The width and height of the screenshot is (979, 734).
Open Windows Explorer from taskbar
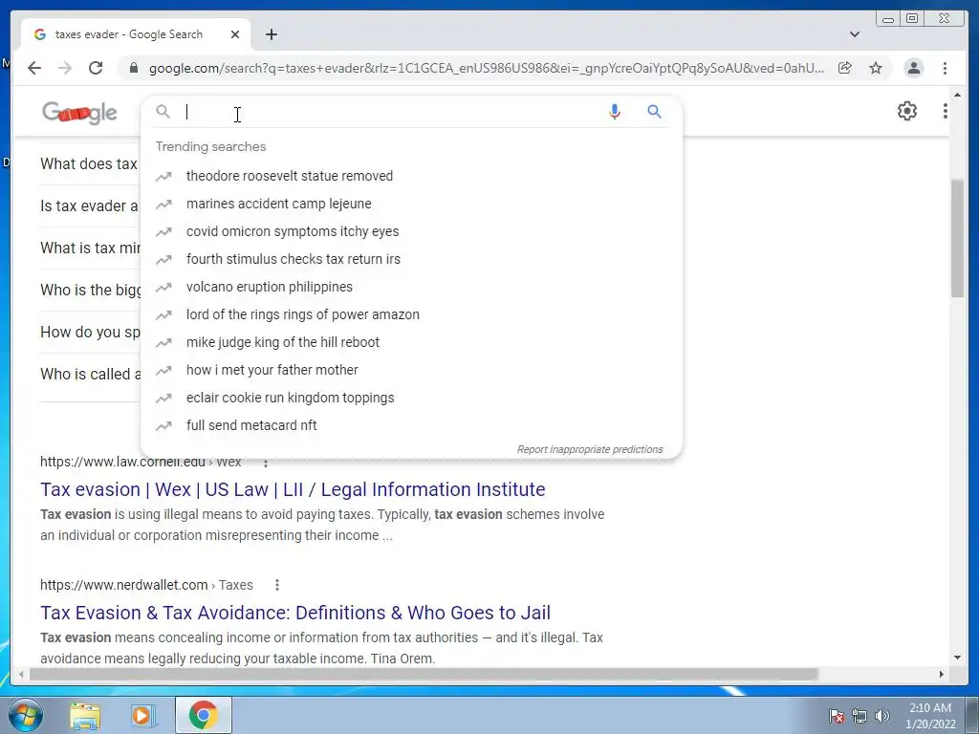85,715
